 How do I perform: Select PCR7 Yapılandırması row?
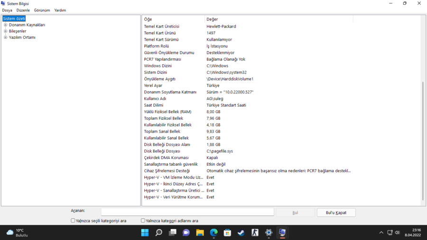coord(248,59)
